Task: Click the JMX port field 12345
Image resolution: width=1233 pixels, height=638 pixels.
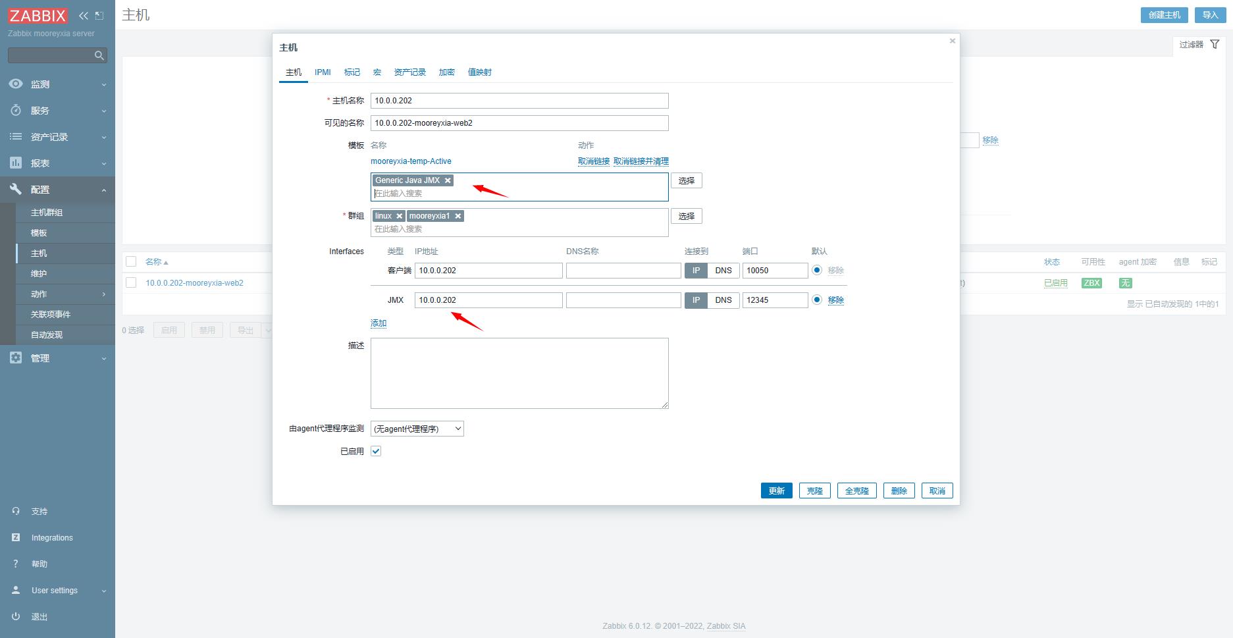Action: pyautogui.click(x=775, y=300)
